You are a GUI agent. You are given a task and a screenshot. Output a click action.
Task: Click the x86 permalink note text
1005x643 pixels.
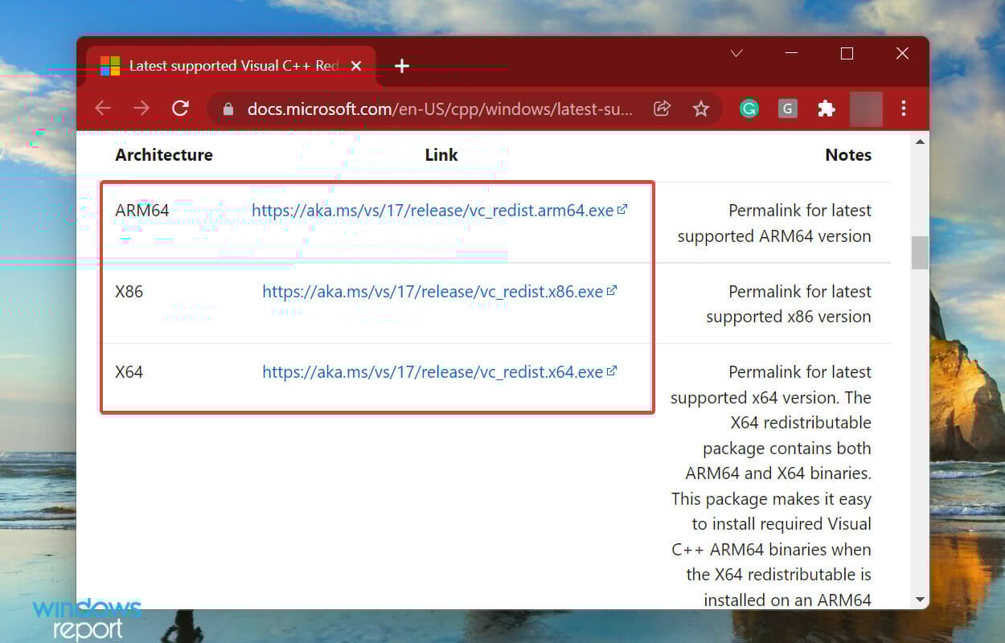[x=788, y=304]
